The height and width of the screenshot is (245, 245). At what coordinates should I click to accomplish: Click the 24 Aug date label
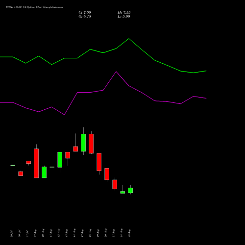pyautogui.click(x=121, y=233)
